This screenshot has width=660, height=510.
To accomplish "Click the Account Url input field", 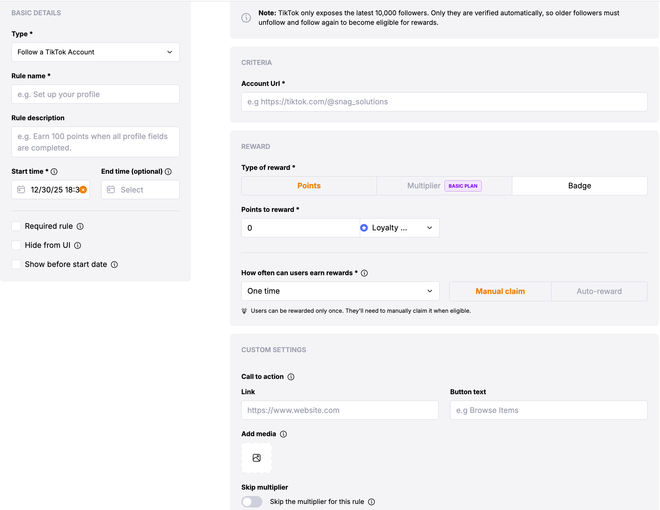I will [x=444, y=102].
